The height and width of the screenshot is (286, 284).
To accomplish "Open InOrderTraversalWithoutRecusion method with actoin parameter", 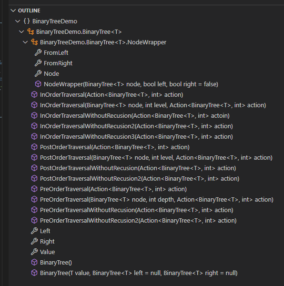I will click(135, 116).
